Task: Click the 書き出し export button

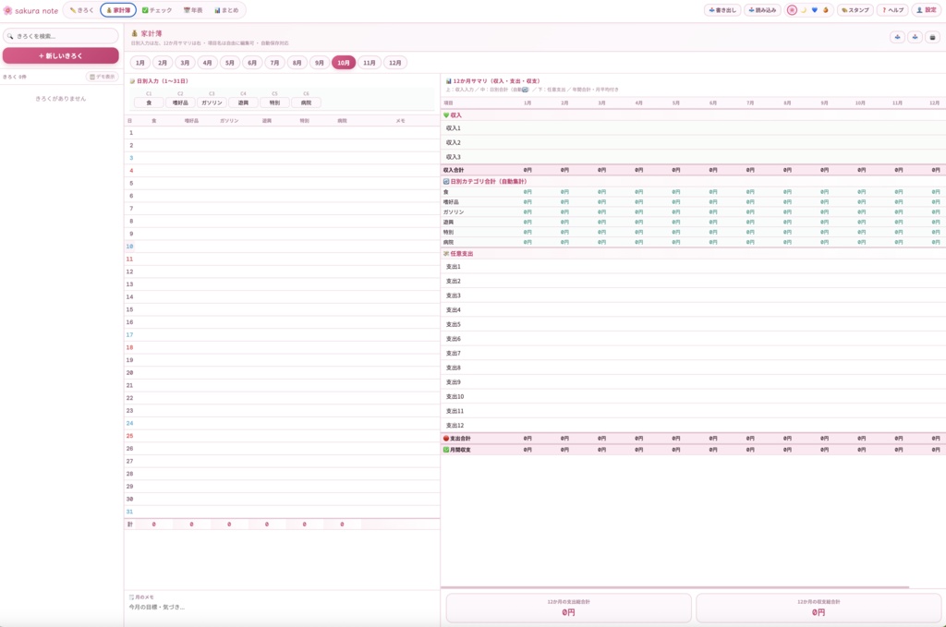Action: 722,10
